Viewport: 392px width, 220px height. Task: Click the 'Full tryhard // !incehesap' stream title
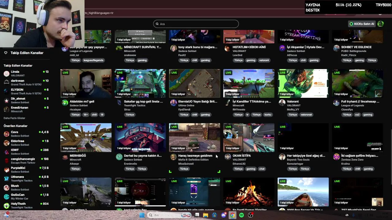pos(360,101)
